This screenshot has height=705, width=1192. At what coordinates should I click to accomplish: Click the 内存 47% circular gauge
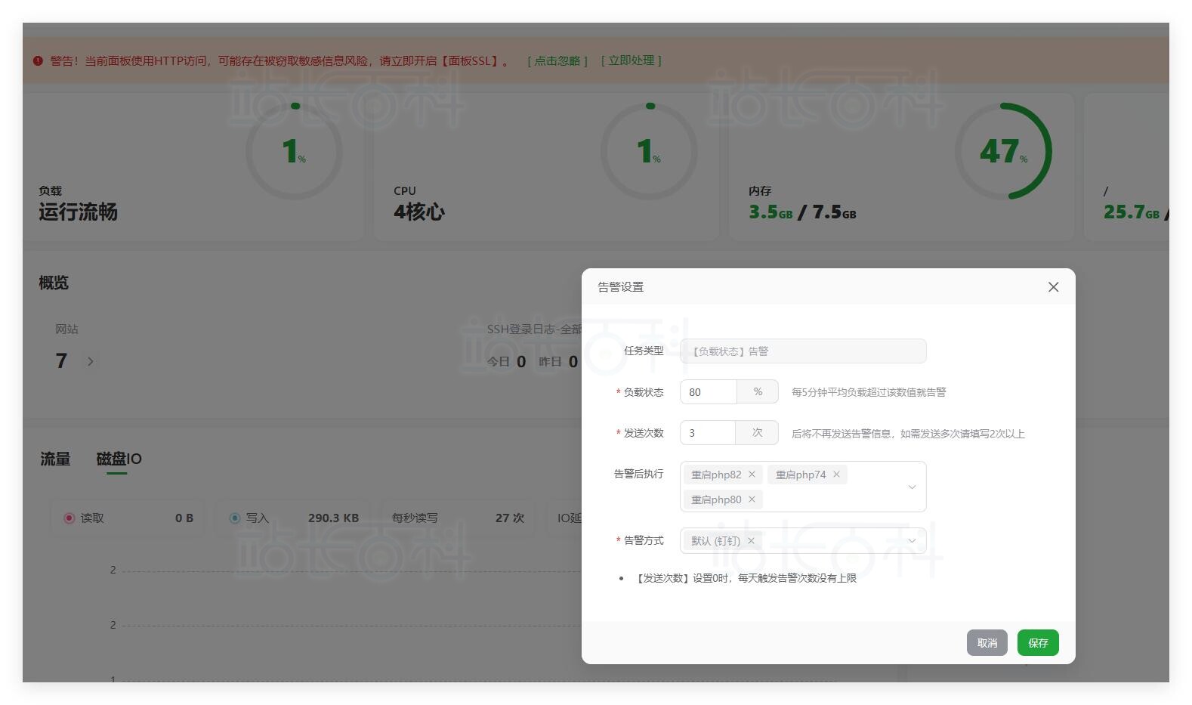point(1003,151)
